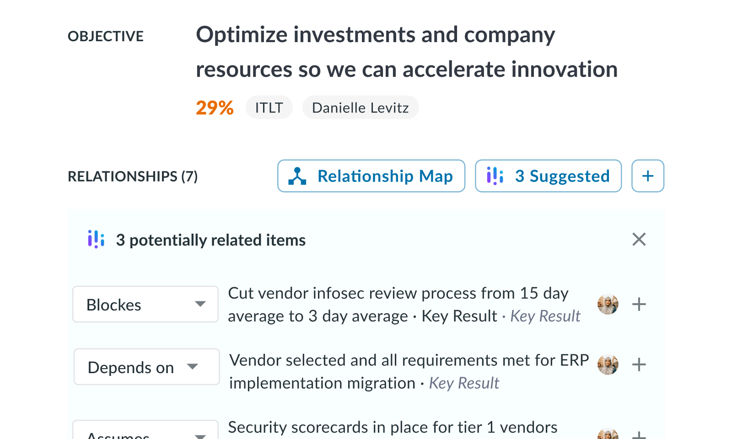Add a new relationship with plus button
Viewport: 732px width, 439px height.
click(x=647, y=176)
